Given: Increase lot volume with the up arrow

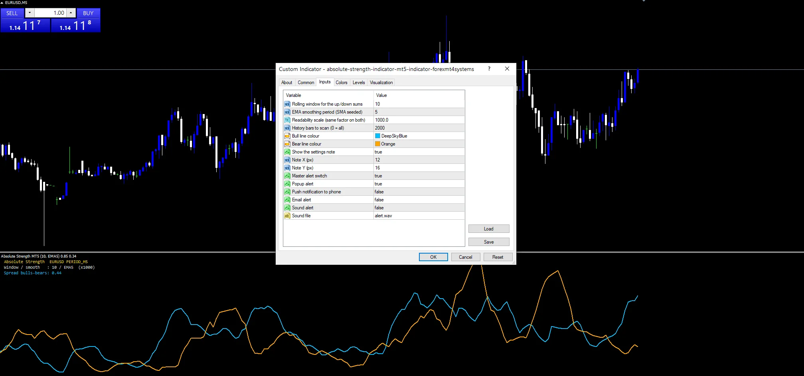Looking at the screenshot, I should click(x=71, y=13).
